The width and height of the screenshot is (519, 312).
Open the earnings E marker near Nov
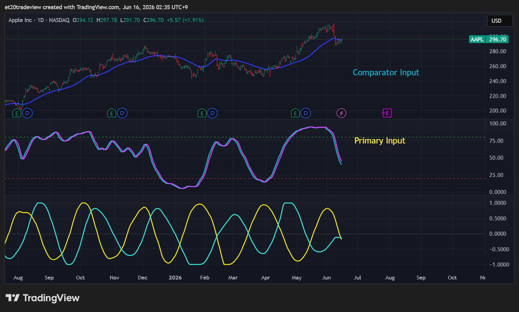coord(111,113)
